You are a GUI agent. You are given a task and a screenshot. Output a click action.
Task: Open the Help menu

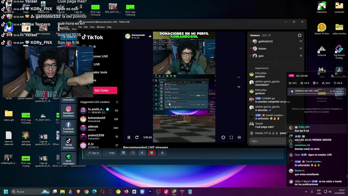coord(109,27)
